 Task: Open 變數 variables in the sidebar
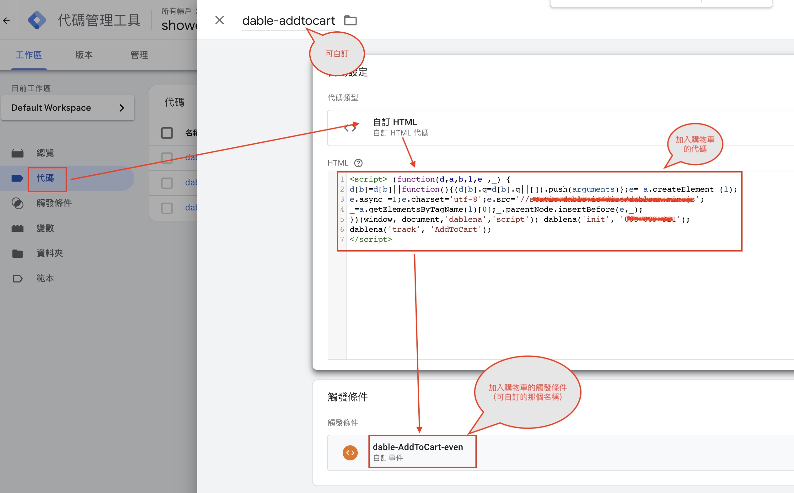point(45,228)
